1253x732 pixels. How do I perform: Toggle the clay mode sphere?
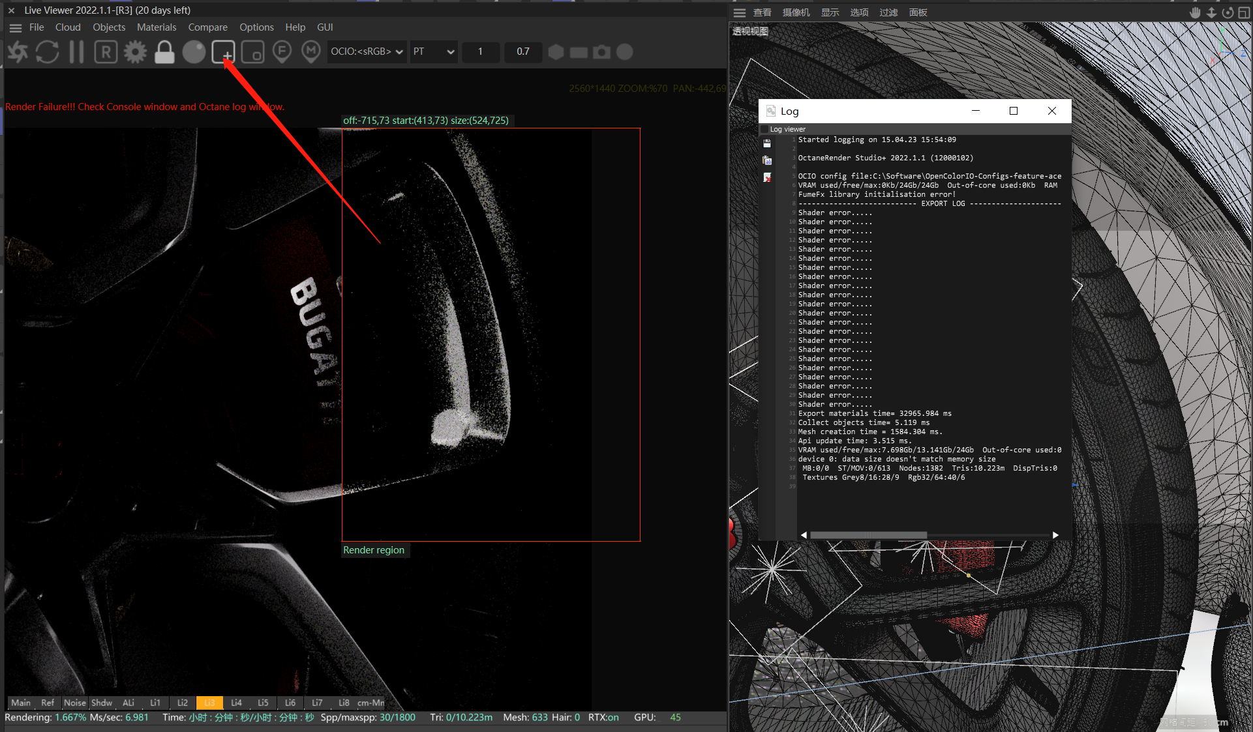click(194, 52)
